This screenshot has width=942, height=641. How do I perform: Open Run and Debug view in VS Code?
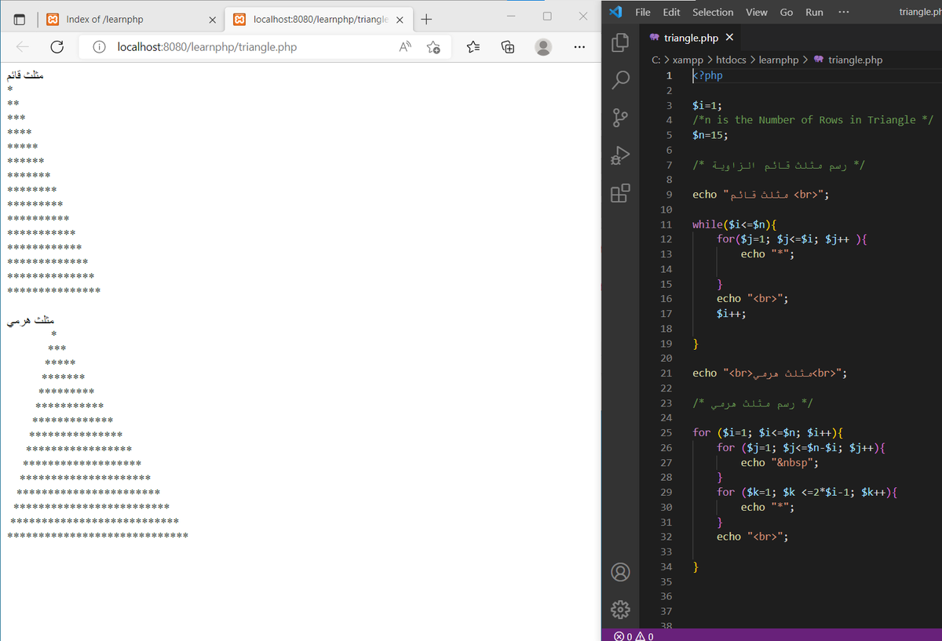point(620,155)
